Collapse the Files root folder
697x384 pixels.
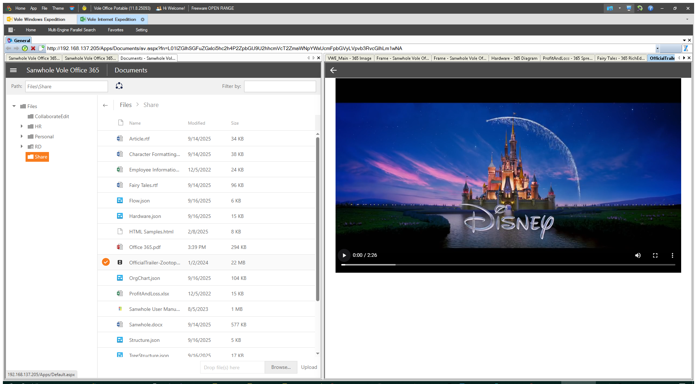pos(14,106)
